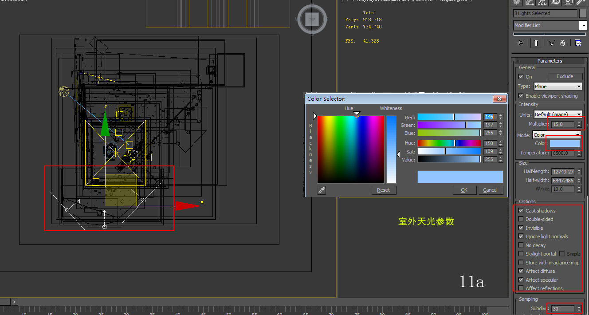The width and height of the screenshot is (589, 315).
Task: Open the Modifier List dropdown
Action: click(550, 25)
